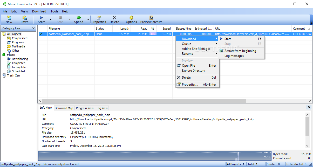The image size is (313, 167).
Task: Sort by the URL column header
Action: coord(253,29)
